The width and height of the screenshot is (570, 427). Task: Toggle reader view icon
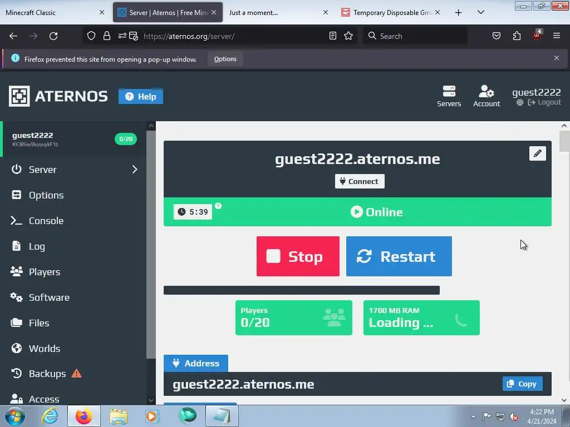pyautogui.click(x=333, y=36)
